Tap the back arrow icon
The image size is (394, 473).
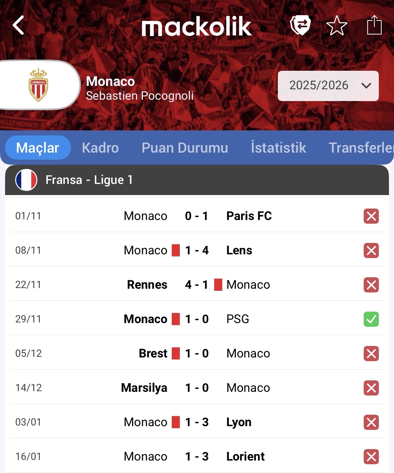coord(19,25)
